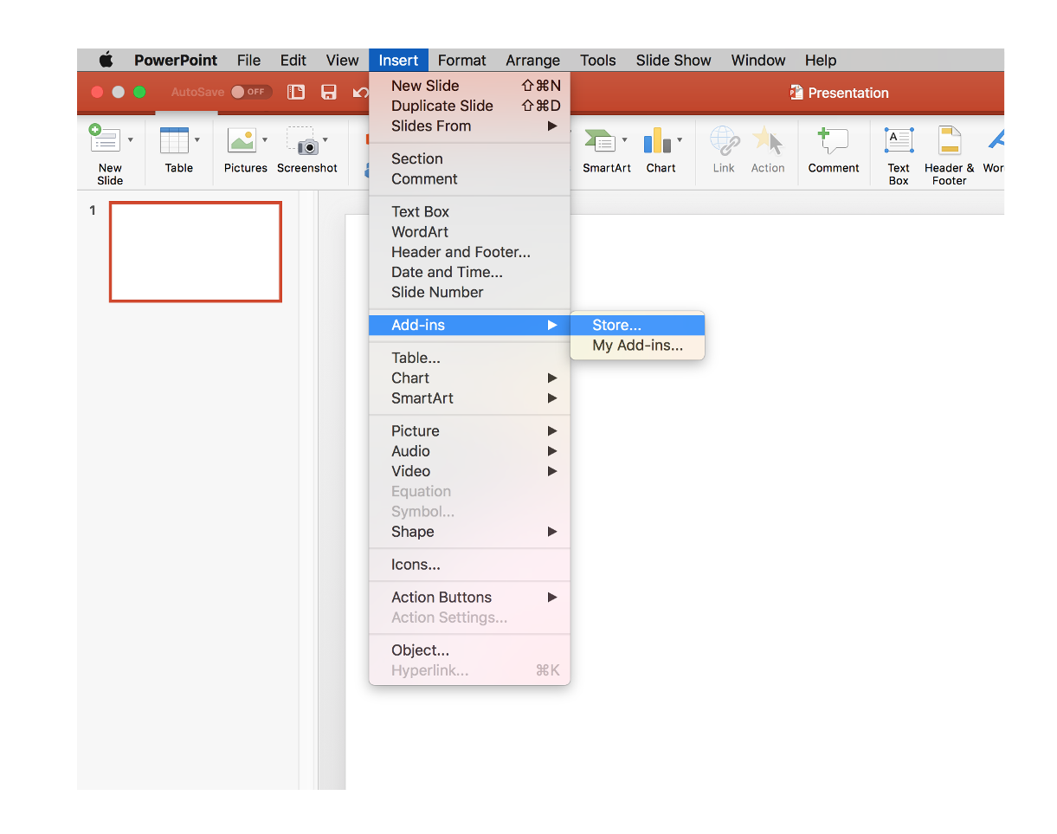Open the Help menu
1057x834 pixels.
[820, 60]
